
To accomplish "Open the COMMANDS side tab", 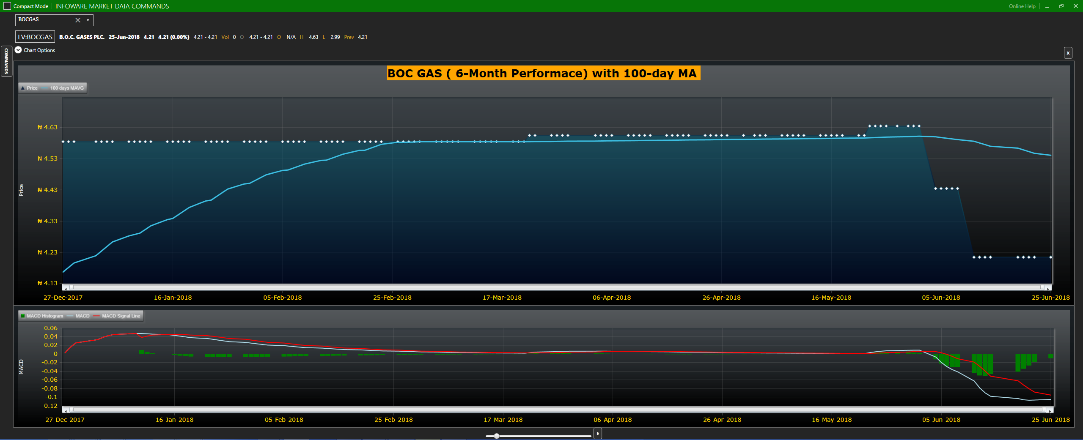I will pyautogui.click(x=6, y=61).
